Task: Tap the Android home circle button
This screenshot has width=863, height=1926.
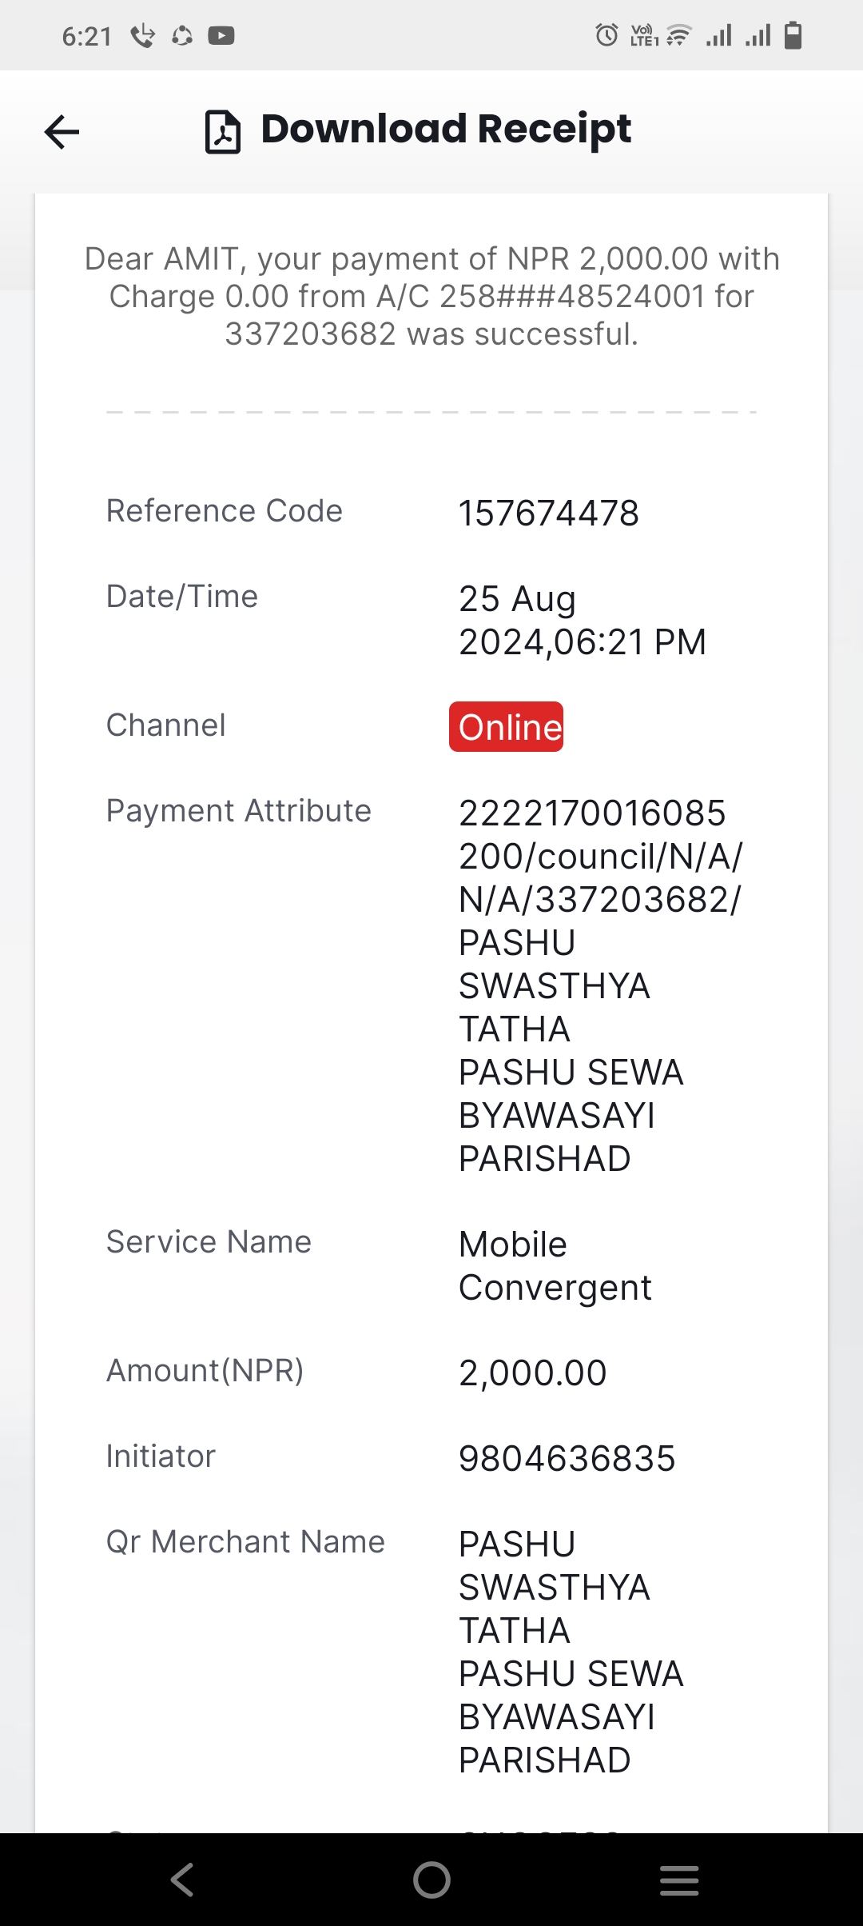Action: pyautogui.click(x=431, y=1880)
